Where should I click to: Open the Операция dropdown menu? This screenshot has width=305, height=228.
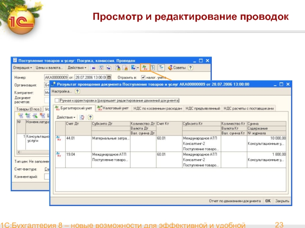tap(22, 68)
